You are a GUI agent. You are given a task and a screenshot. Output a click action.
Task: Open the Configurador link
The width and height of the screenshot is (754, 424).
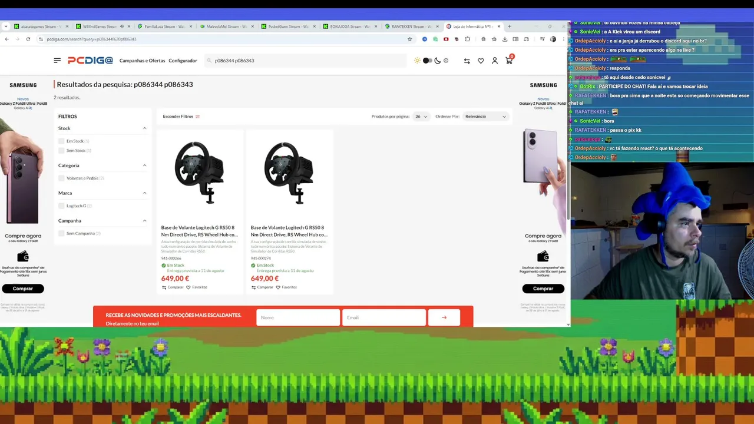click(x=183, y=61)
